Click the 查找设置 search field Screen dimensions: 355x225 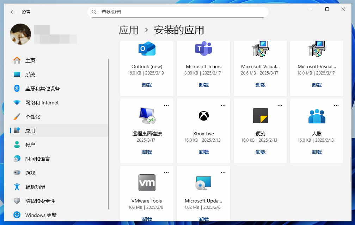point(178,12)
